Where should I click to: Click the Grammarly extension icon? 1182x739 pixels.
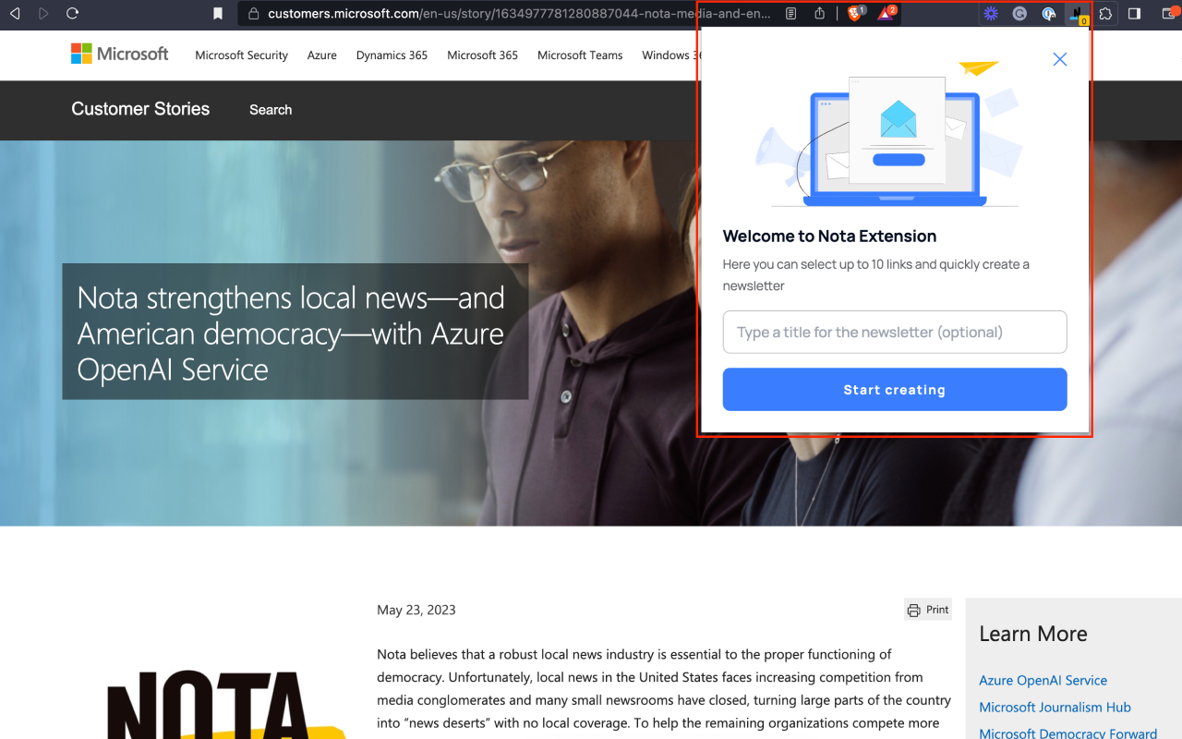point(1019,14)
